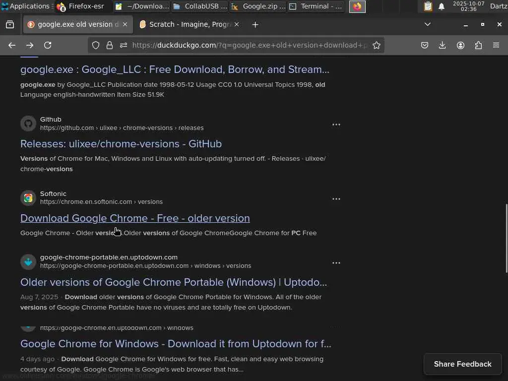
Task: Open the Firefox hamburger menu
Action: point(496,45)
